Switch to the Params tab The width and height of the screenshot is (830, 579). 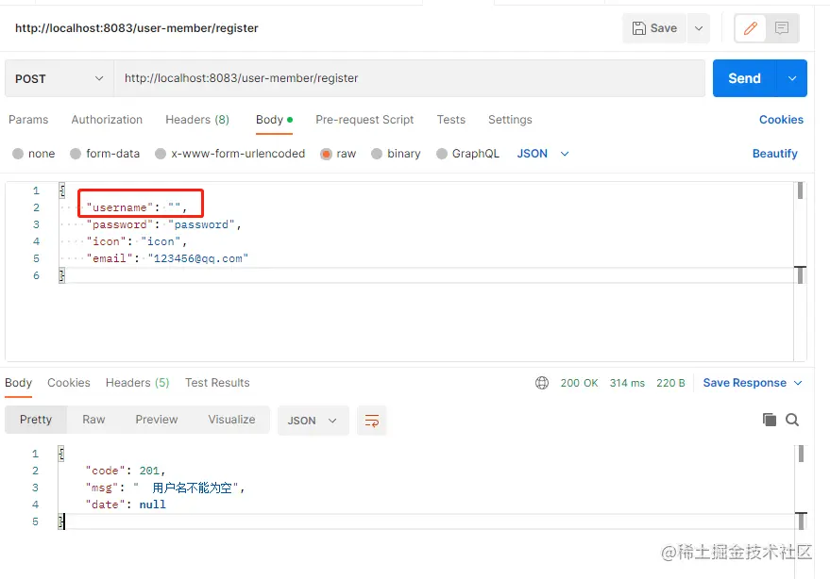[x=28, y=120]
